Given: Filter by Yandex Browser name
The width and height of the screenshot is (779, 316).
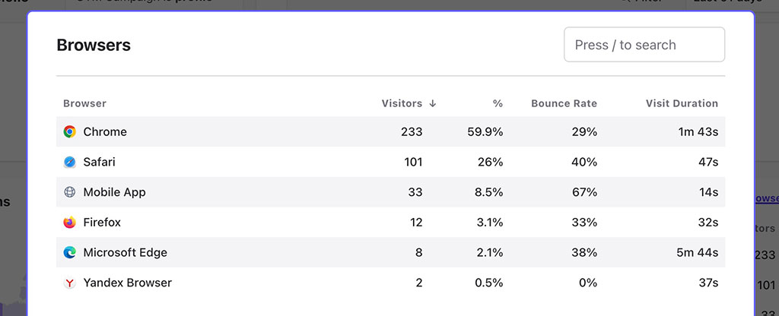Looking at the screenshot, I should [127, 283].
